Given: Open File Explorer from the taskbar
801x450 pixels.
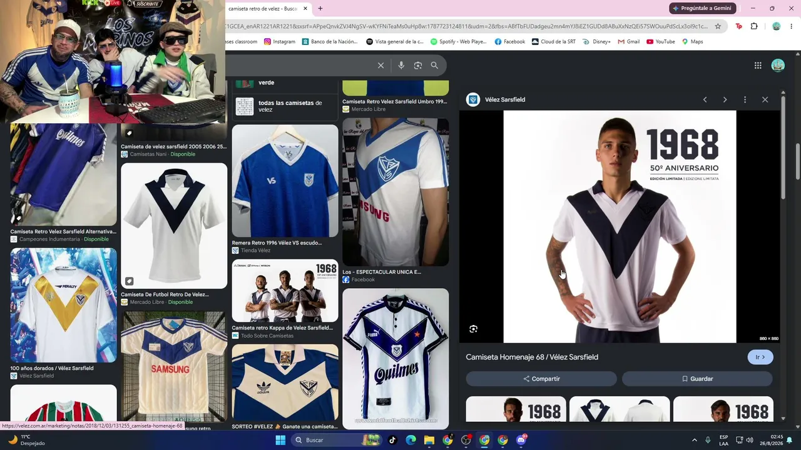Looking at the screenshot, I should [x=429, y=440].
